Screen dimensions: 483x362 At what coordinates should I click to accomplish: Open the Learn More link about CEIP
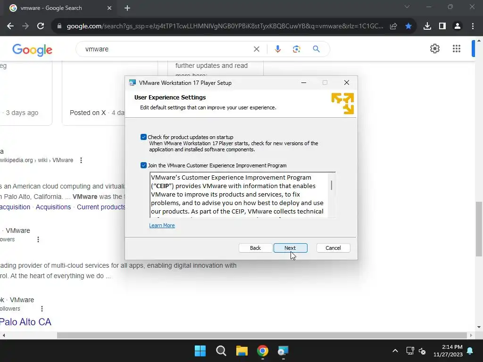[162, 225]
